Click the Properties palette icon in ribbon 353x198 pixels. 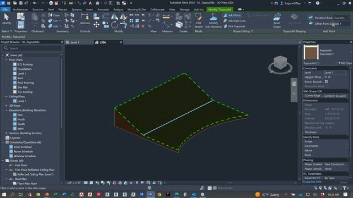(20, 25)
